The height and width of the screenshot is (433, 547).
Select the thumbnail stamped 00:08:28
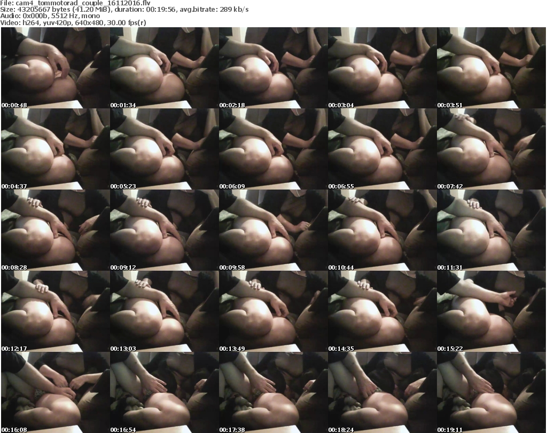click(56, 230)
